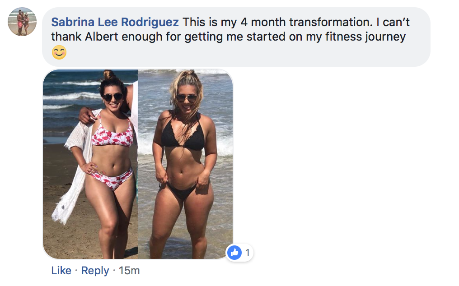Screen dimensions: 459x286
Task: Like Sabrina's transformation comment
Action: (x=61, y=271)
